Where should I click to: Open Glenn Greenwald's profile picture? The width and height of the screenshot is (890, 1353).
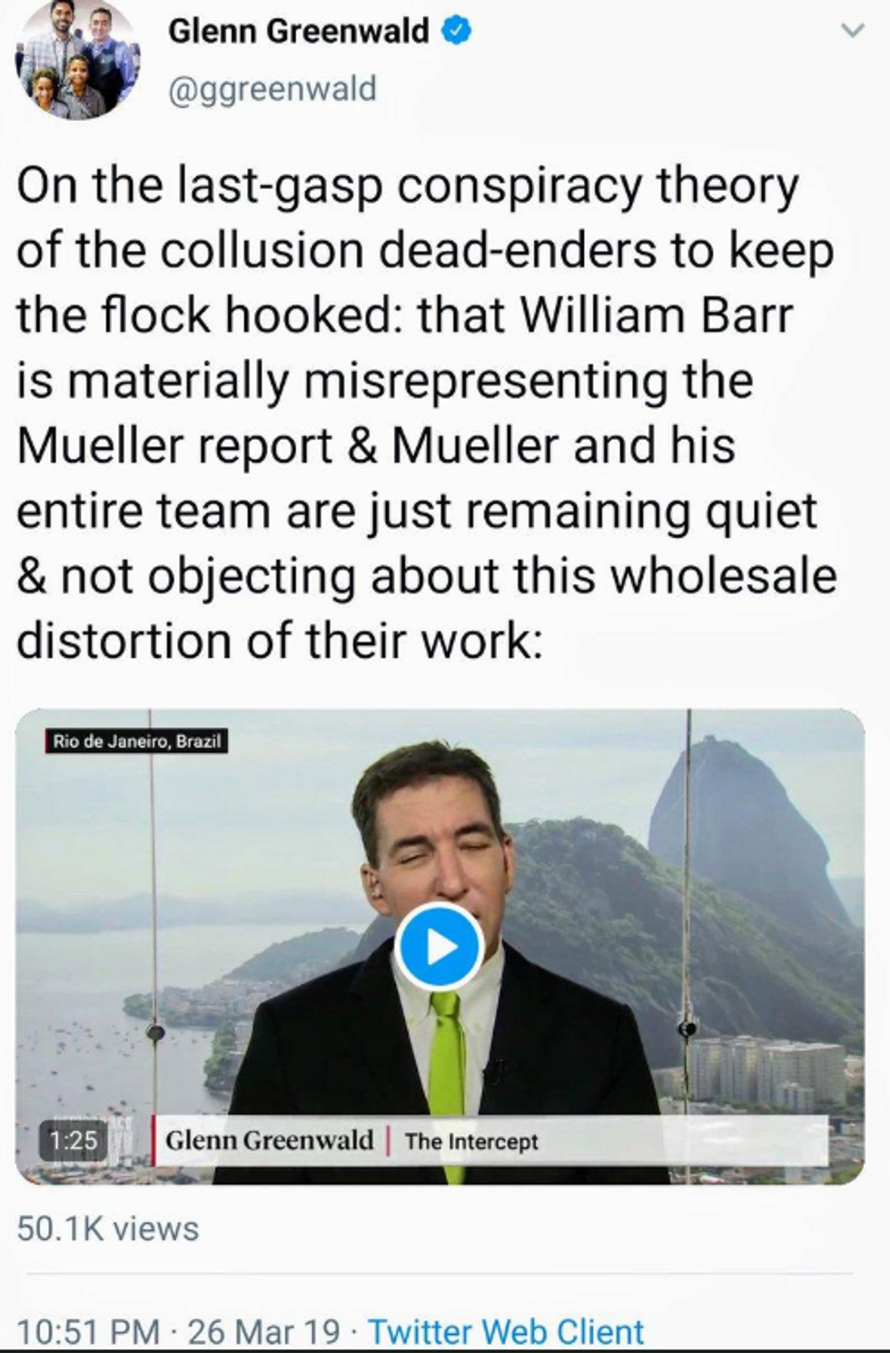77,60
